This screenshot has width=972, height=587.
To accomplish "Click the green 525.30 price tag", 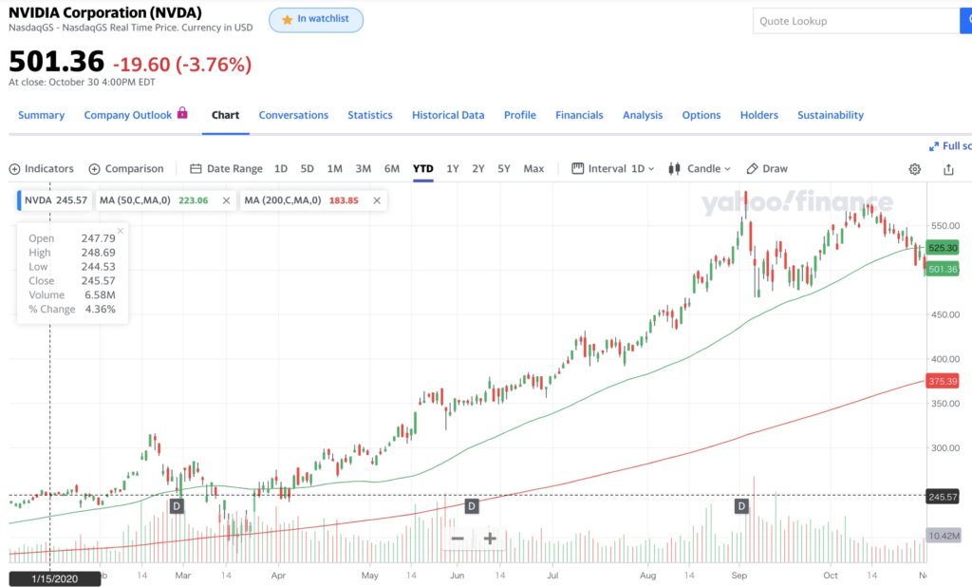I will click(x=943, y=248).
